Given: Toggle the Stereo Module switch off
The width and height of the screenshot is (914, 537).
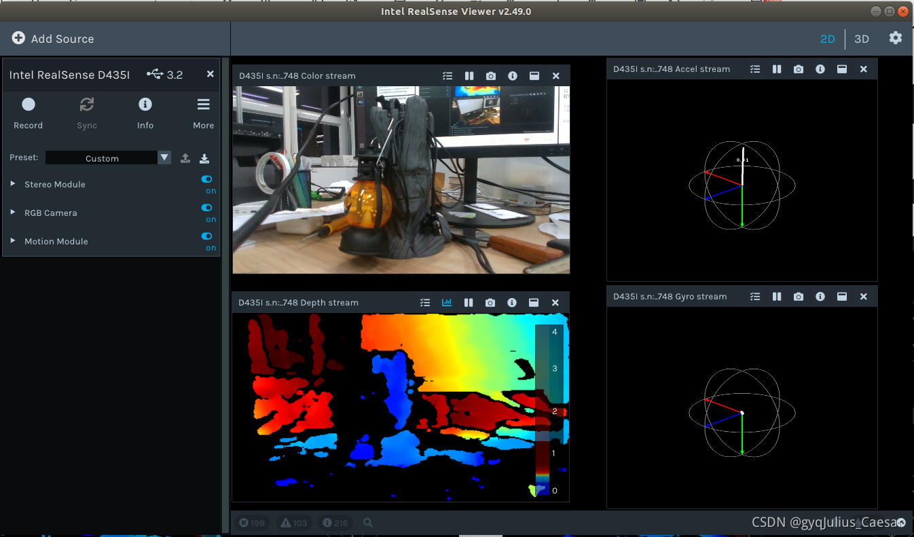Looking at the screenshot, I should (x=207, y=179).
